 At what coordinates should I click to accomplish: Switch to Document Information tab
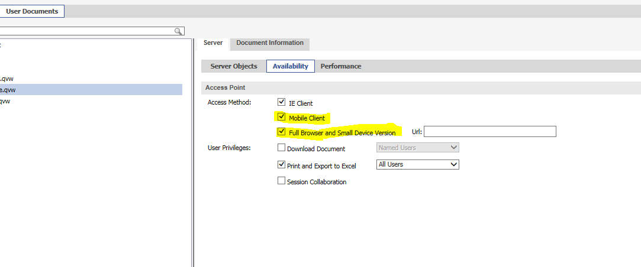(270, 43)
